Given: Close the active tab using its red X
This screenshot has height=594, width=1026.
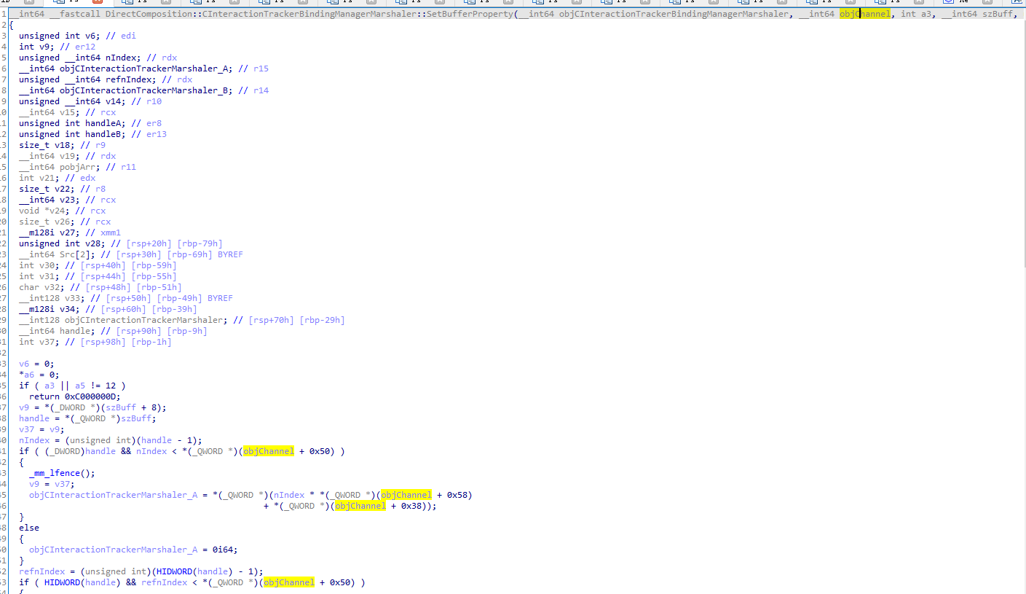Looking at the screenshot, I should (98, 2).
